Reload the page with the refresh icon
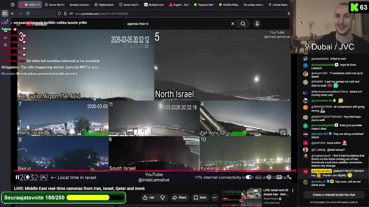The width and height of the screenshot is (369, 207). click(x=28, y=14)
